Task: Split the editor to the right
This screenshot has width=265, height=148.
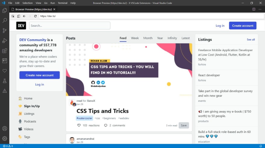Action: pos(254,9)
